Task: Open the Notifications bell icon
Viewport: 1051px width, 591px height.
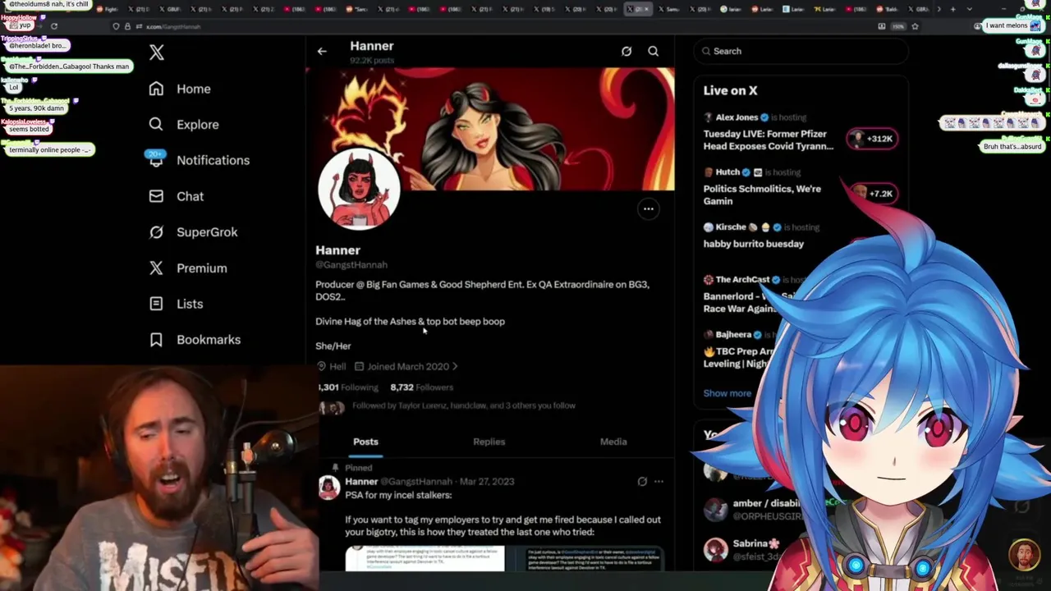Action: click(156, 160)
